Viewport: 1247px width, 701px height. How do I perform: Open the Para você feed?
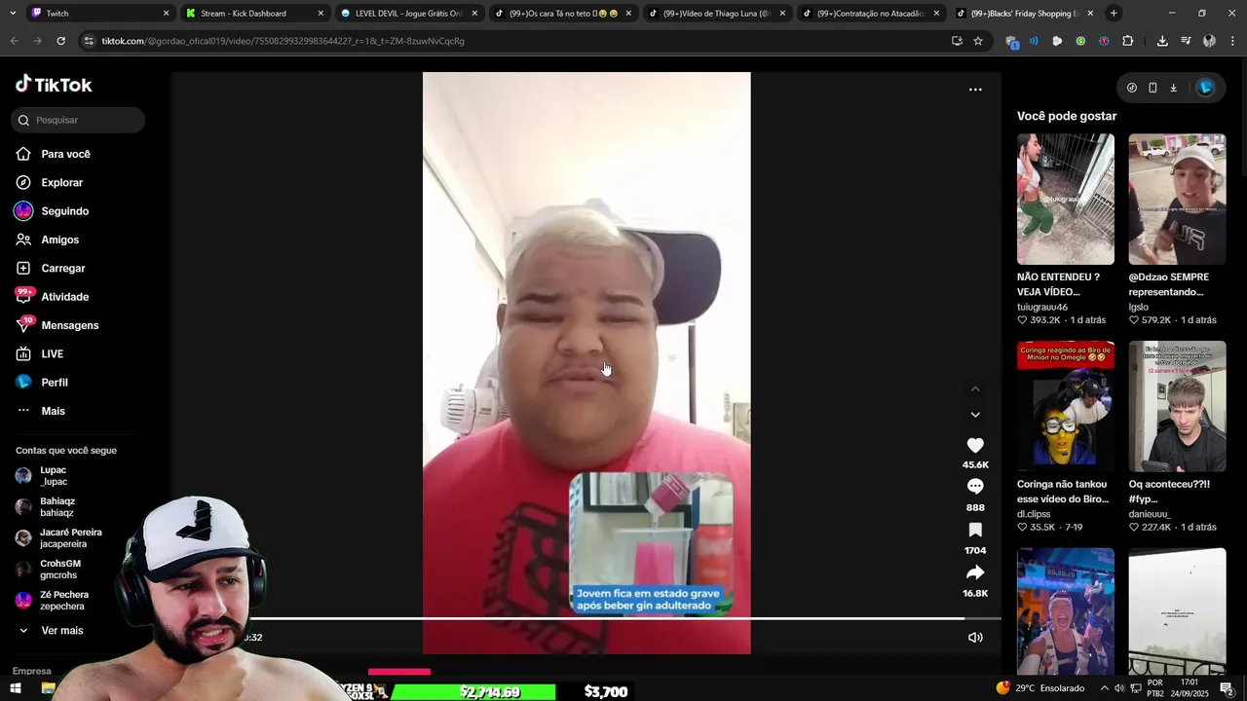pos(65,154)
